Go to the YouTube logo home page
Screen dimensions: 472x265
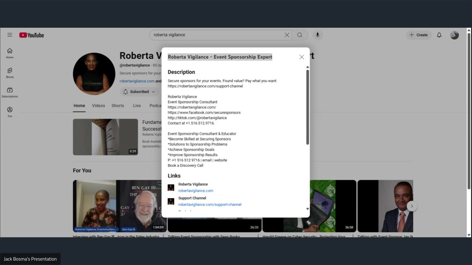[32, 35]
